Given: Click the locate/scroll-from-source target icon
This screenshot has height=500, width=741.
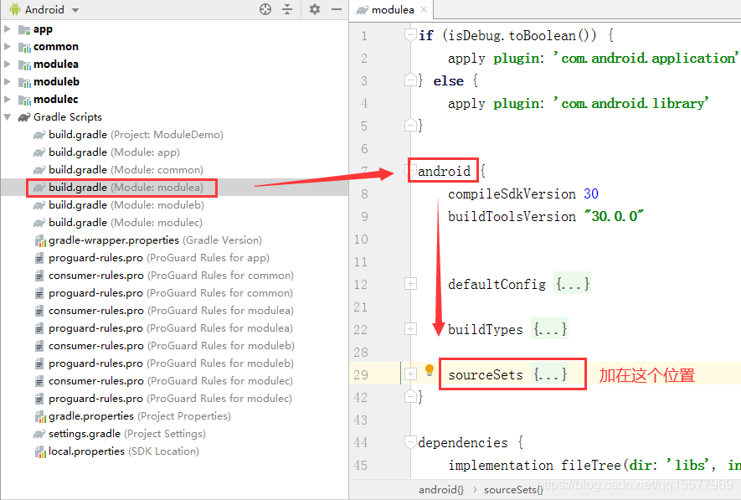Looking at the screenshot, I should 265,9.
